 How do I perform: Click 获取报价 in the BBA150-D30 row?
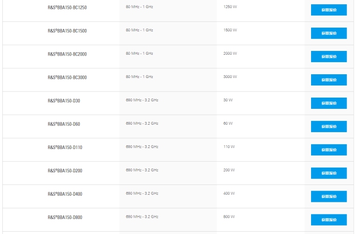[329, 103]
